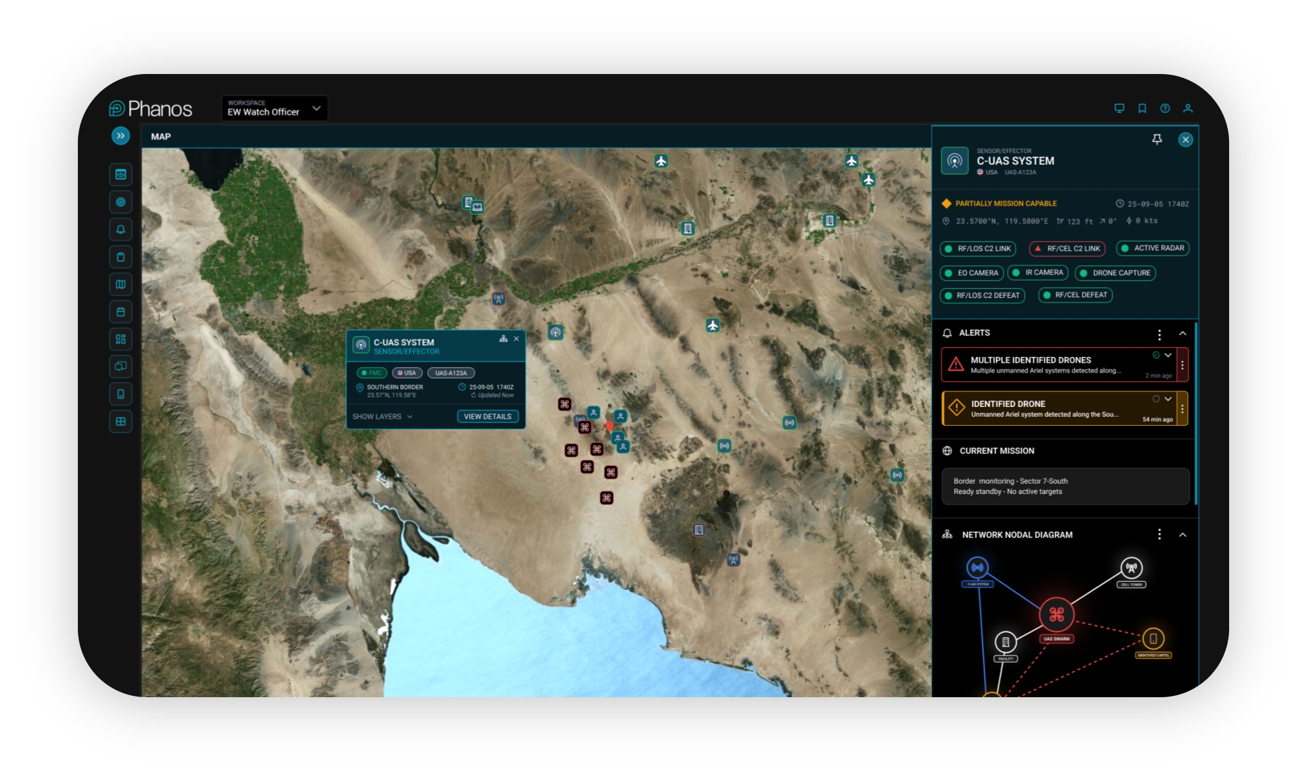Select the folded map icon in sidebar
1307x779 pixels.
(121, 284)
